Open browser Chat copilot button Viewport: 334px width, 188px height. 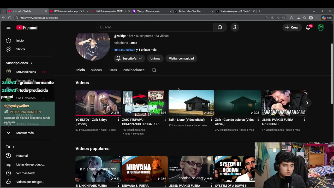point(327,18)
